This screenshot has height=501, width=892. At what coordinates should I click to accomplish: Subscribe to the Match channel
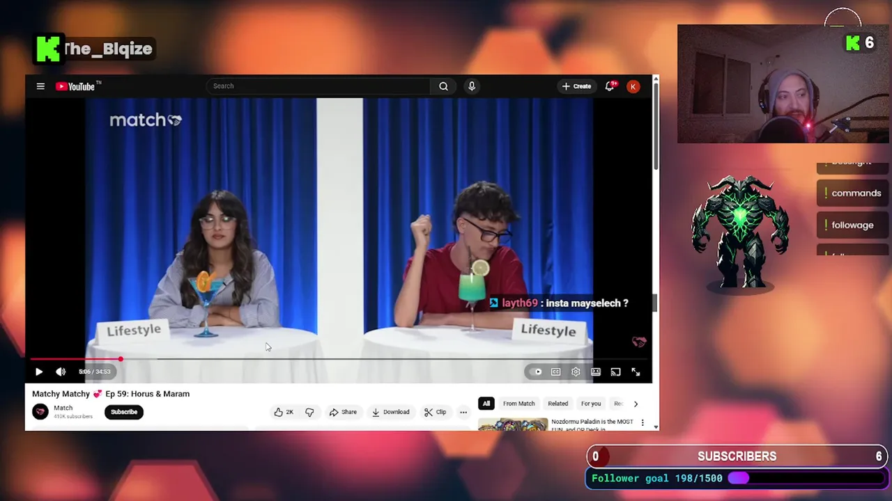124,412
